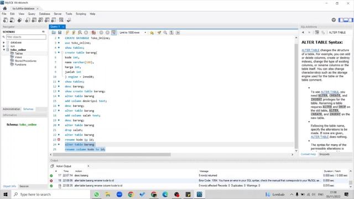Open an SQL script file from main toolbar
354x199 pixels.
(12, 20)
